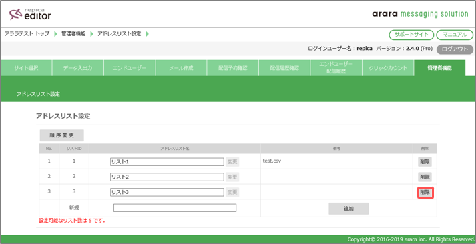Click the 削除 column header
This screenshot has height=244, width=476.
[x=425, y=149]
